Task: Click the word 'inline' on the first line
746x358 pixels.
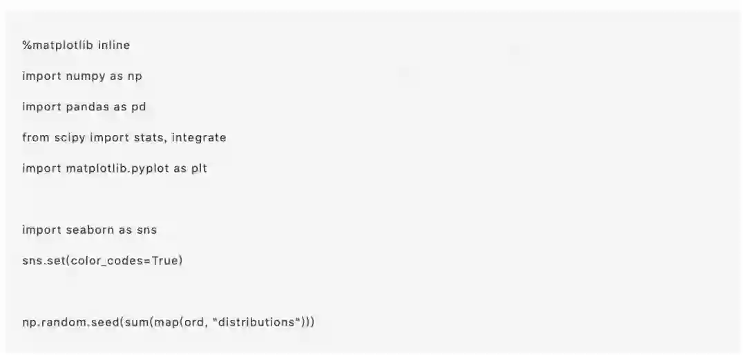Action: (114, 45)
